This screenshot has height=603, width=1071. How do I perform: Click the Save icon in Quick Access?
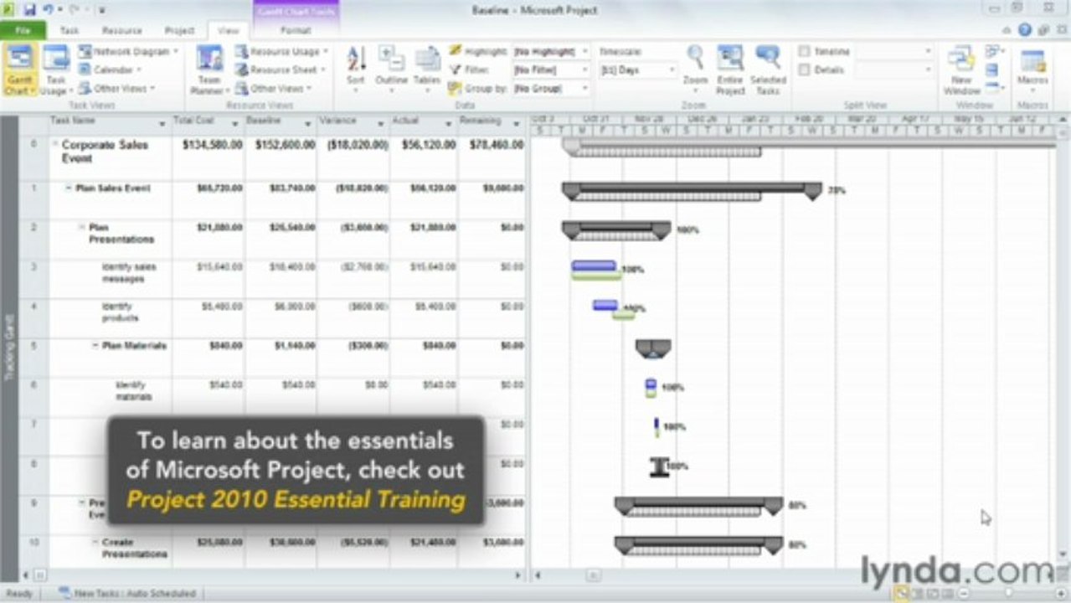coord(30,10)
